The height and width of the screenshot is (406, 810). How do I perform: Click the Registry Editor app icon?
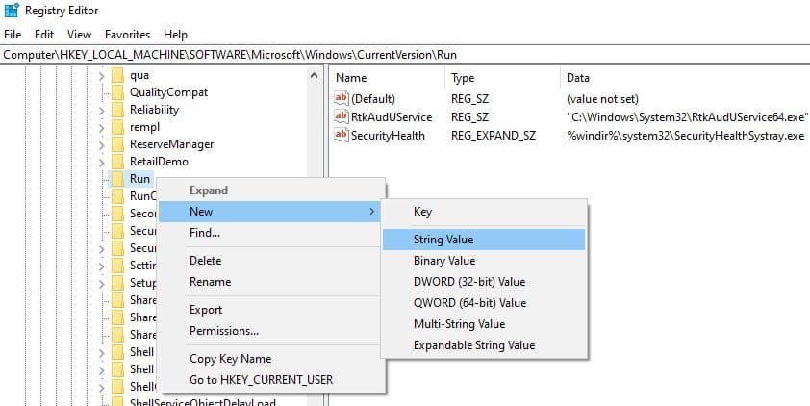tap(12, 12)
